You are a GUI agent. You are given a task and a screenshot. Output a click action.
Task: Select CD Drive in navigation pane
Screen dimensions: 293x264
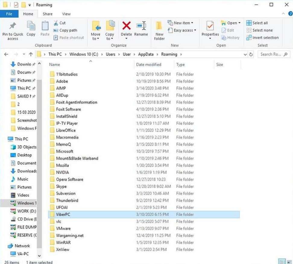pyautogui.click(x=24, y=219)
